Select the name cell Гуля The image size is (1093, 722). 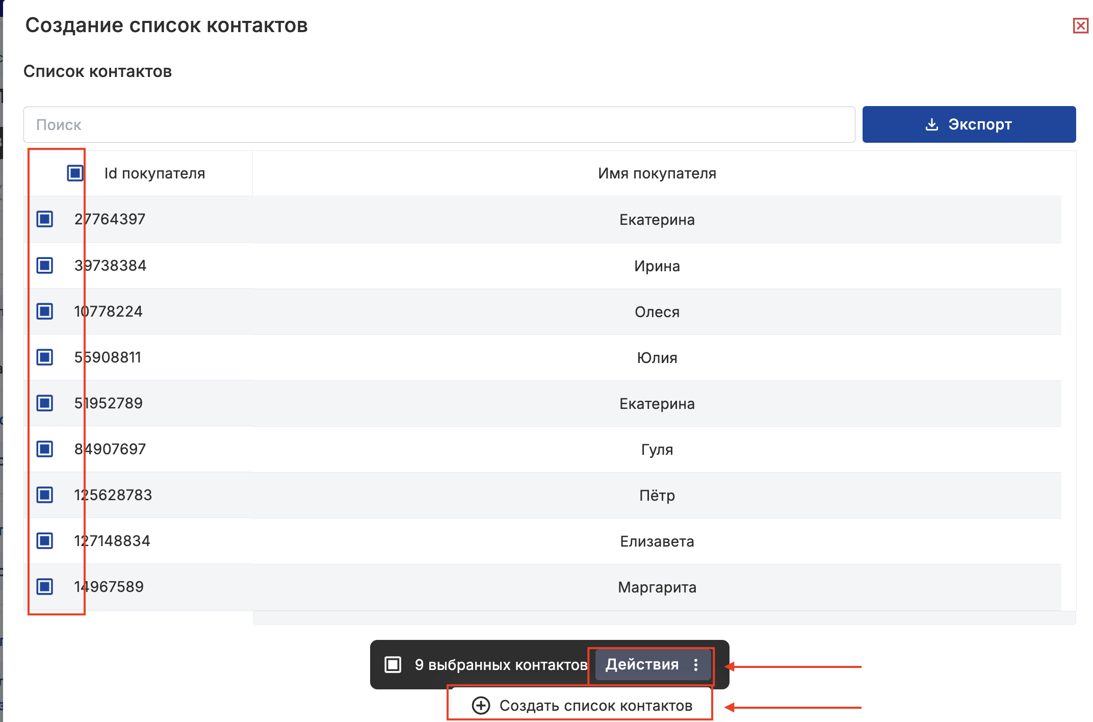point(657,449)
